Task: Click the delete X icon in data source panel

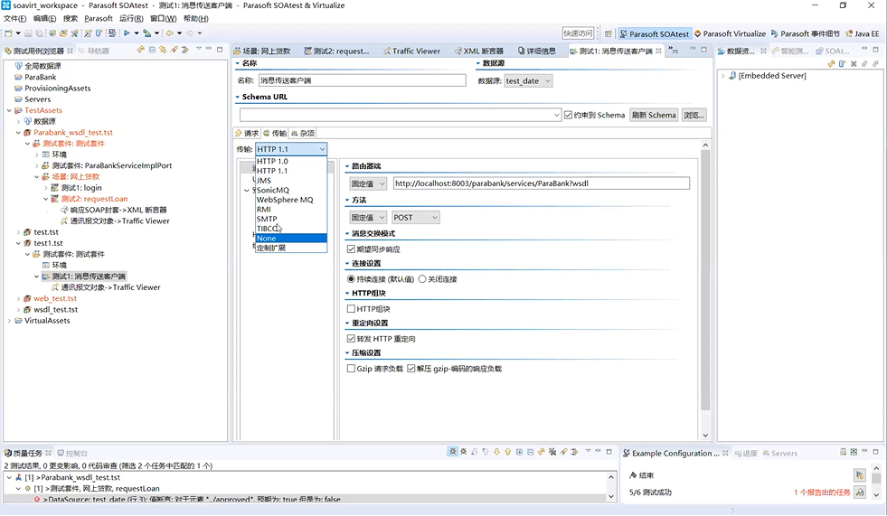Action: point(854,64)
